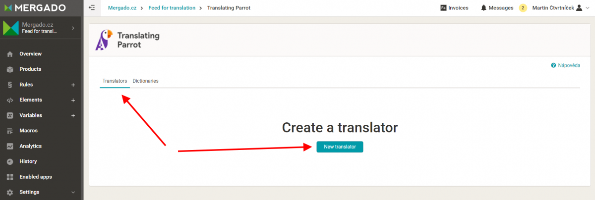This screenshot has height=200, width=595.
Task: Switch to the Dictionaries tab
Action: 145,81
